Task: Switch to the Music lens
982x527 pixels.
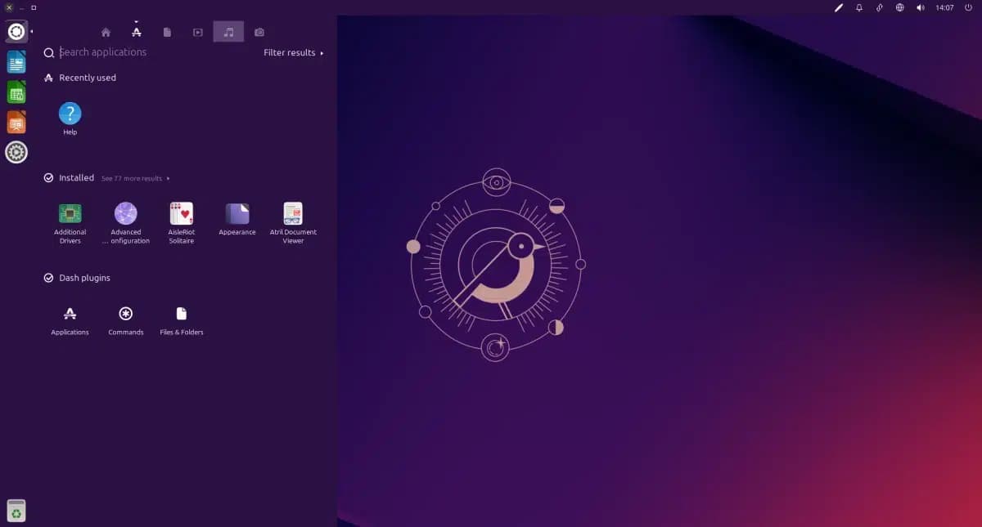Action: 228,32
